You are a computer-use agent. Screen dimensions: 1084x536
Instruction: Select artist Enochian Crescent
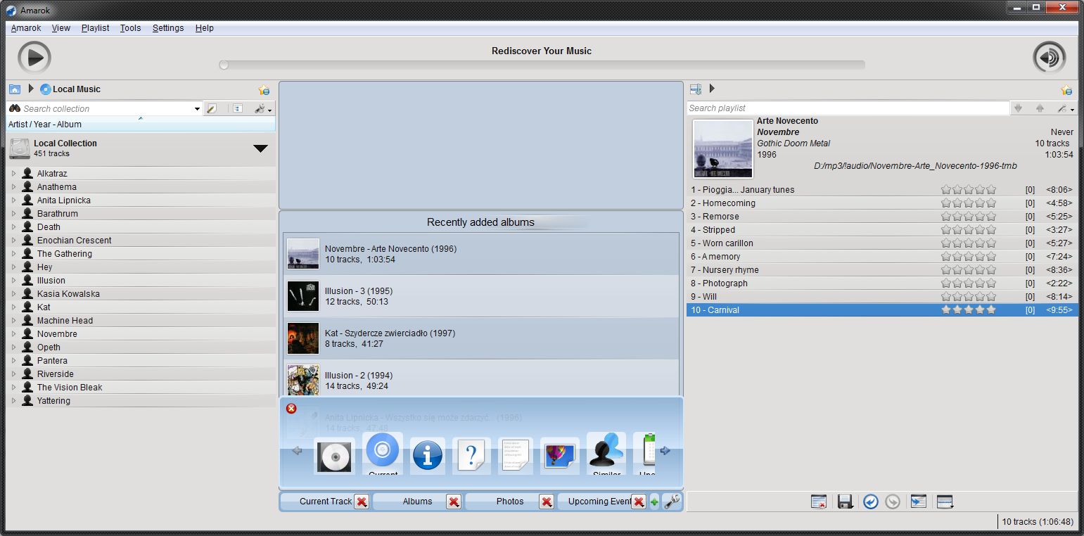click(74, 241)
